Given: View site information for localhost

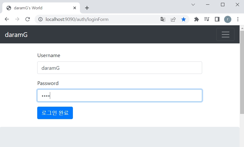Looking at the screenshot, I should coord(41,19).
